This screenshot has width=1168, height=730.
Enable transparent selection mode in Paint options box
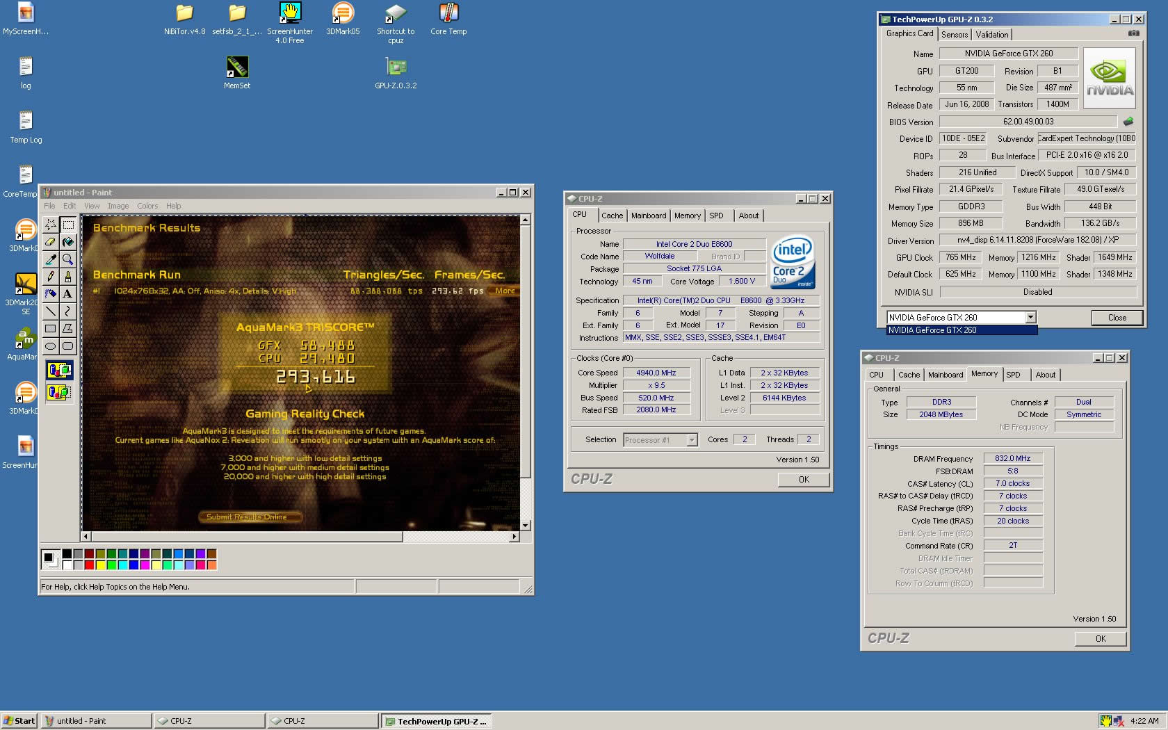tap(60, 392)
